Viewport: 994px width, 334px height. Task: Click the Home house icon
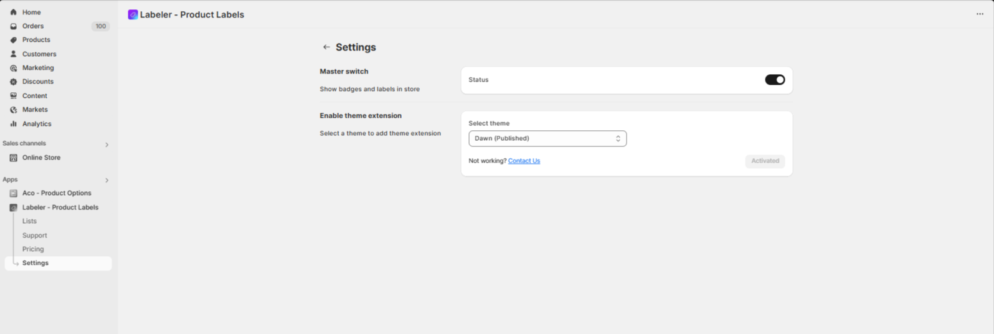click(13, 12)
